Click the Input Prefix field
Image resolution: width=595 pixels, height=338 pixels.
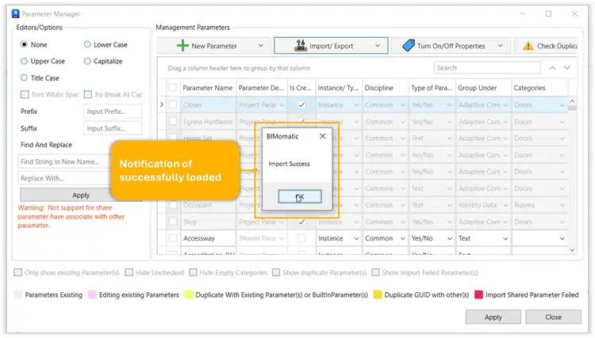pos(113,112)
